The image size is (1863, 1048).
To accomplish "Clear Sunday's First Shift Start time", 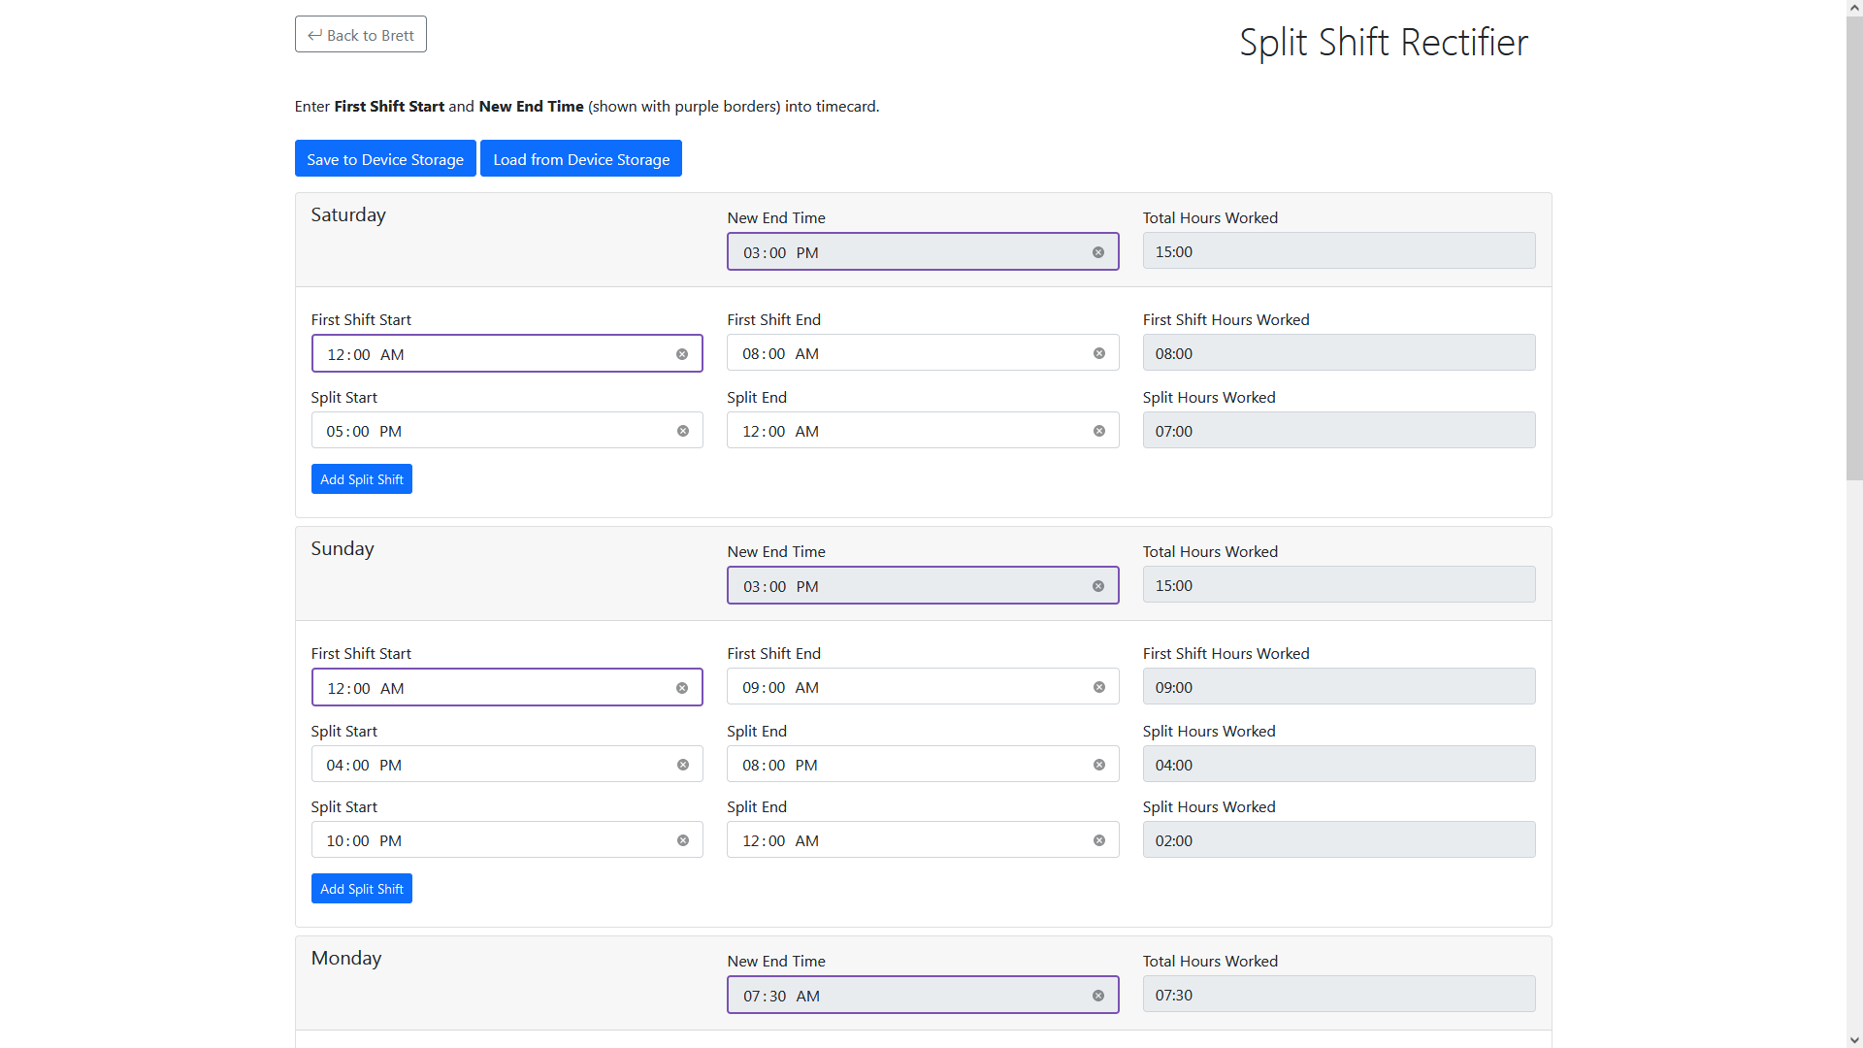I will click(x=682, y=688).
